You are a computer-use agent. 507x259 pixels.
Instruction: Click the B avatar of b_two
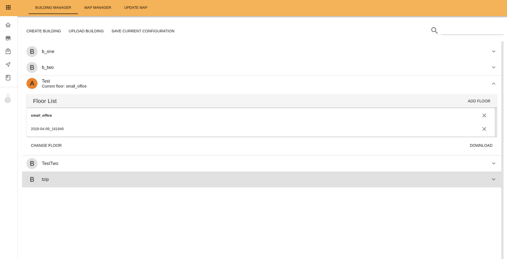click(32, 67)
